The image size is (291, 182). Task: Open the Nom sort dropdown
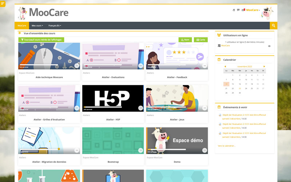click(x=185, y=40)
